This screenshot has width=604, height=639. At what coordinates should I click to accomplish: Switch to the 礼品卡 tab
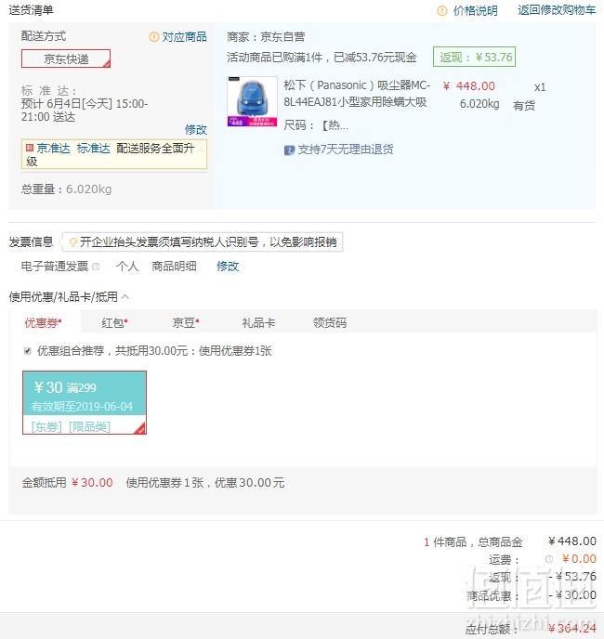tap(258, 323)
